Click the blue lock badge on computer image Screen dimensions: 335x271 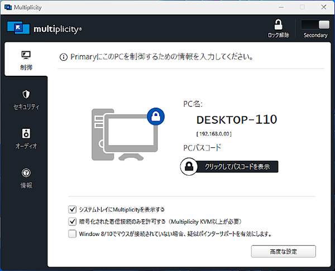point(156,117)
